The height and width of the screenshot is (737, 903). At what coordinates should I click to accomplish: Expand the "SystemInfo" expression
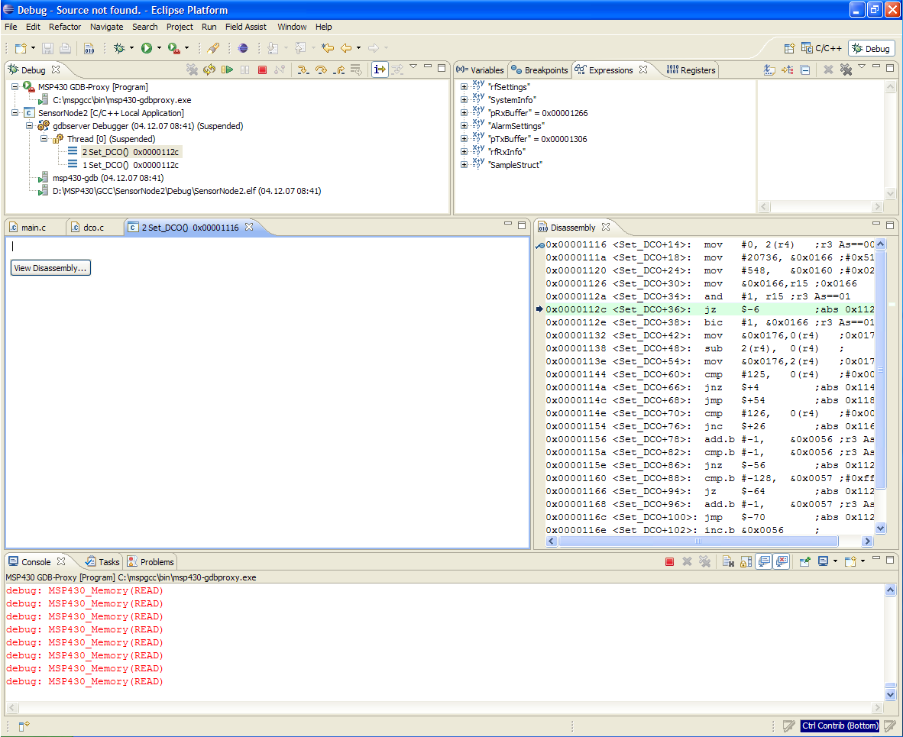(464, 100)
